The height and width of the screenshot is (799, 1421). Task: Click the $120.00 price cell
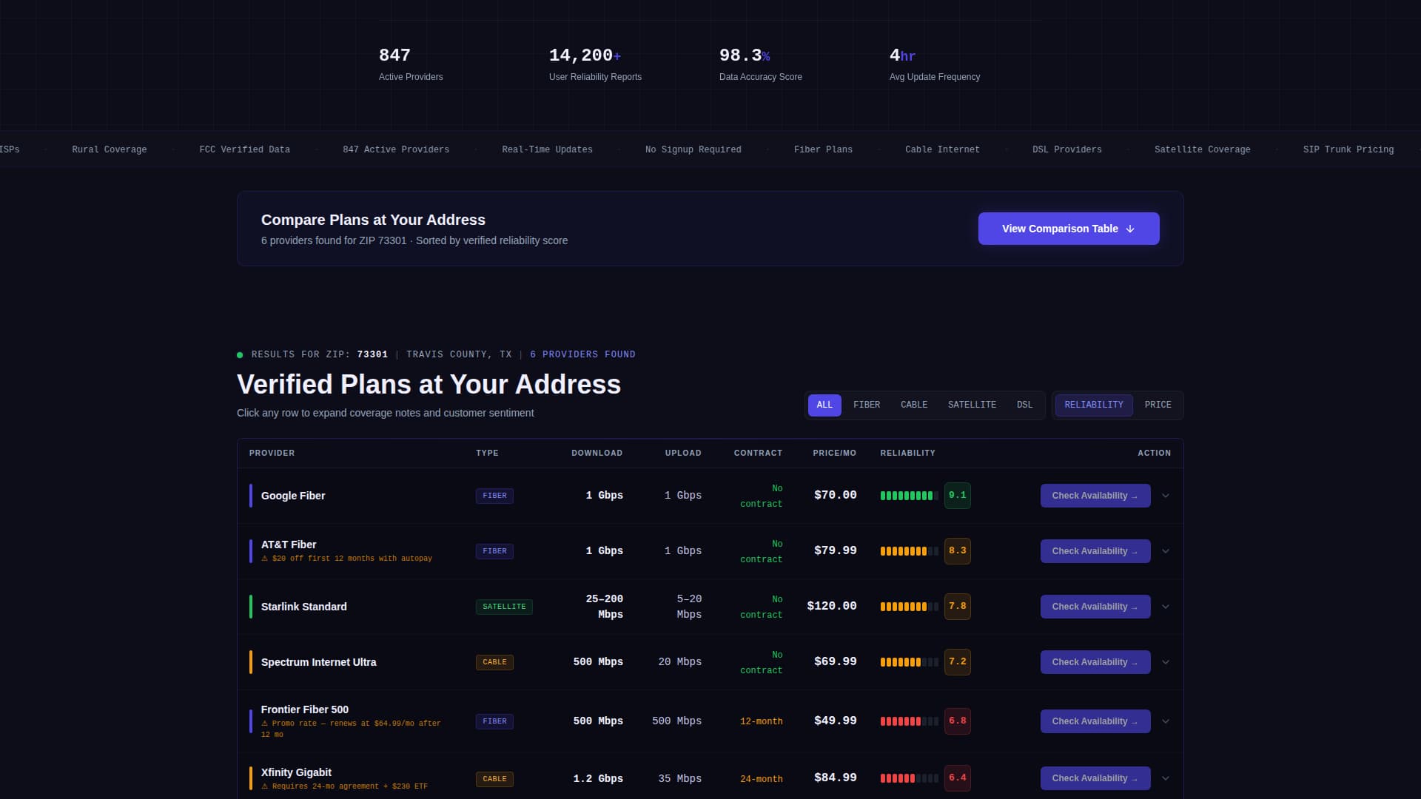coord(832,606)
